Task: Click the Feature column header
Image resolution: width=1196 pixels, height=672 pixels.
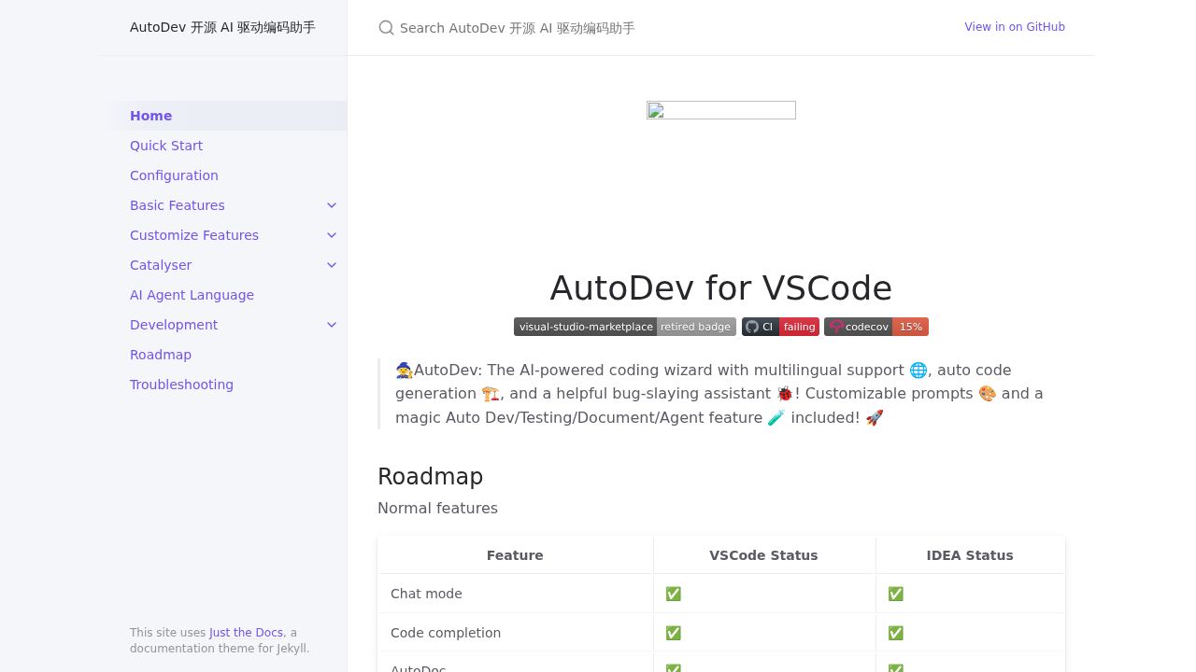Action: click(x=515, y=555)
